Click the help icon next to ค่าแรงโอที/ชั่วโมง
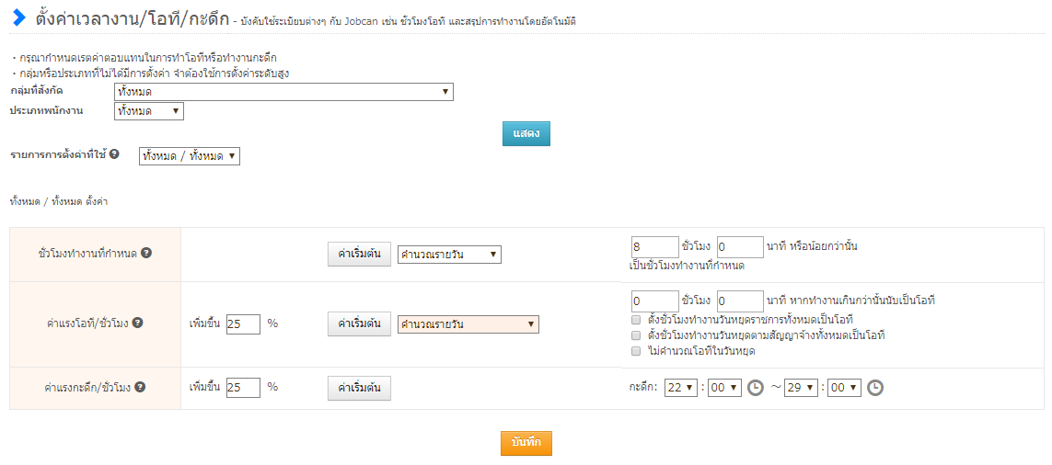 [x=137, y=323]
